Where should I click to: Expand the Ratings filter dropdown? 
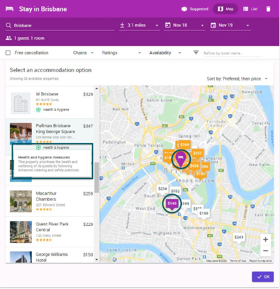pos(122,53)
